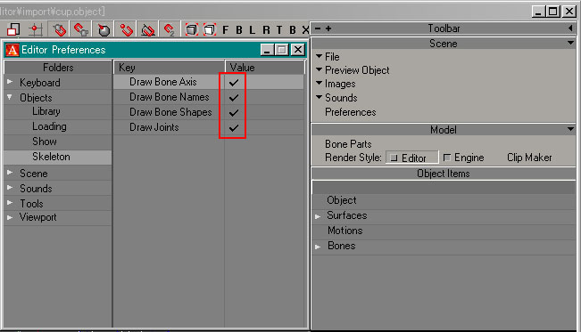Switch to Left view with L

pos(252,30)
